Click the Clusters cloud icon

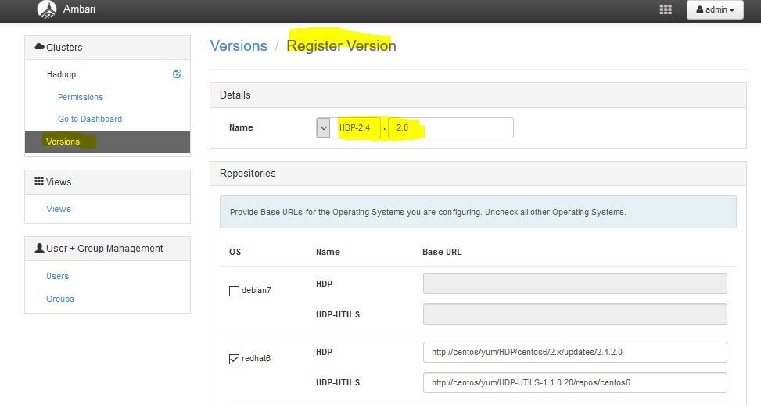pyautogui.click(x=39, y=47)
